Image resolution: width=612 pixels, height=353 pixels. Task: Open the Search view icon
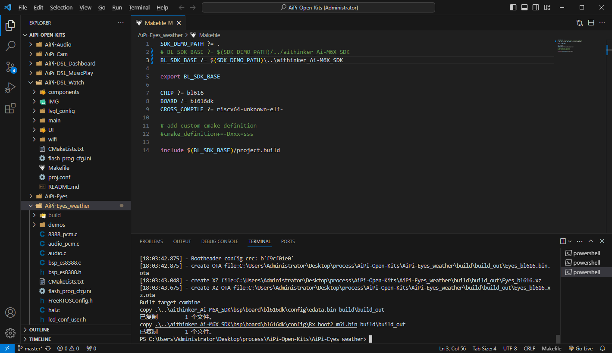point(10,46)
